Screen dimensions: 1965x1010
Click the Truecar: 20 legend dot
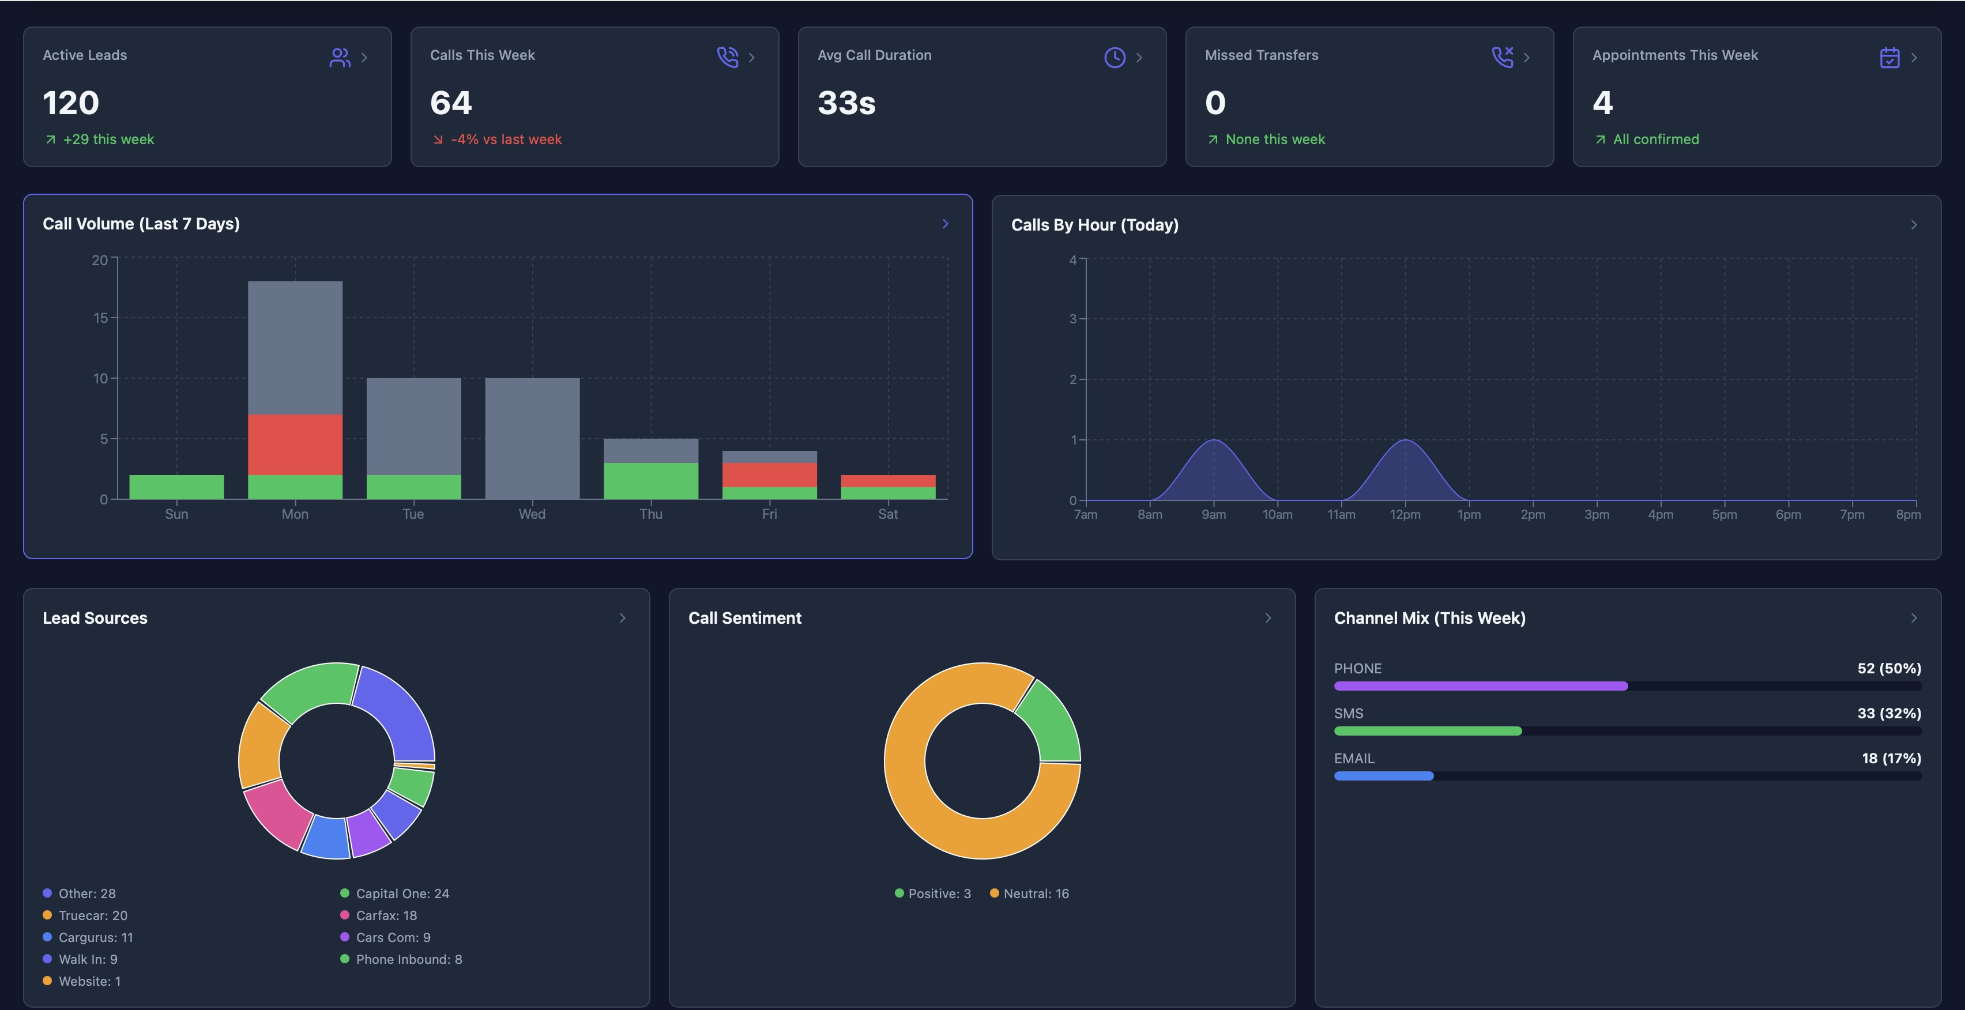point(47,915)
